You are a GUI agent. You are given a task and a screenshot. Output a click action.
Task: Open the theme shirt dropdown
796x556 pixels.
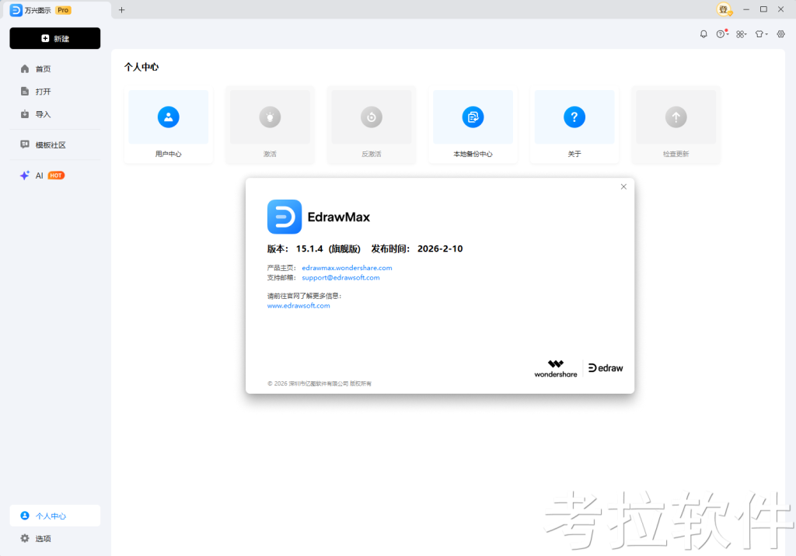click(x=761, y=34)
